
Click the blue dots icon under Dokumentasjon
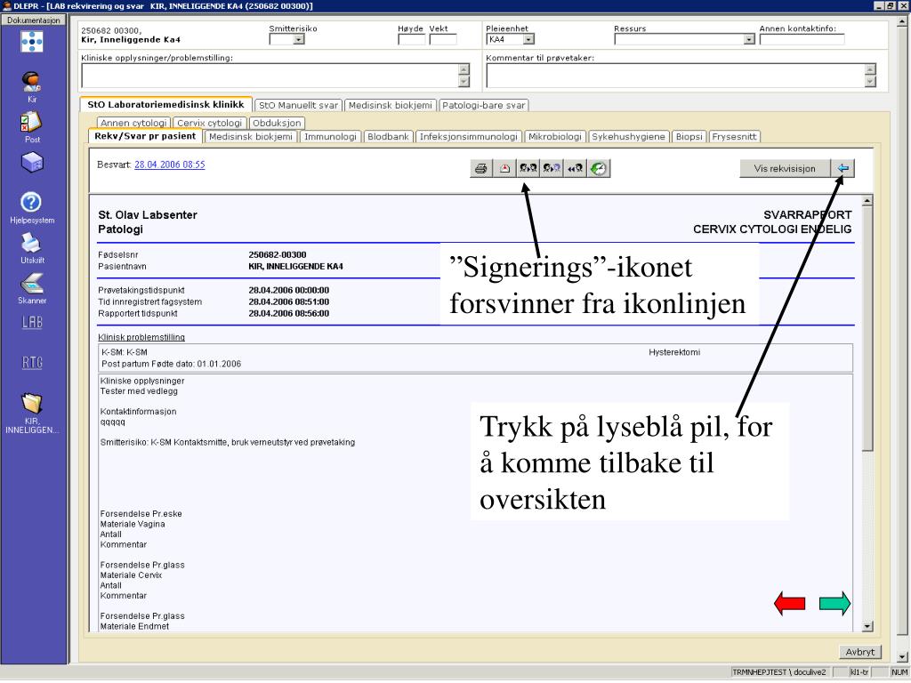point(32,42)
